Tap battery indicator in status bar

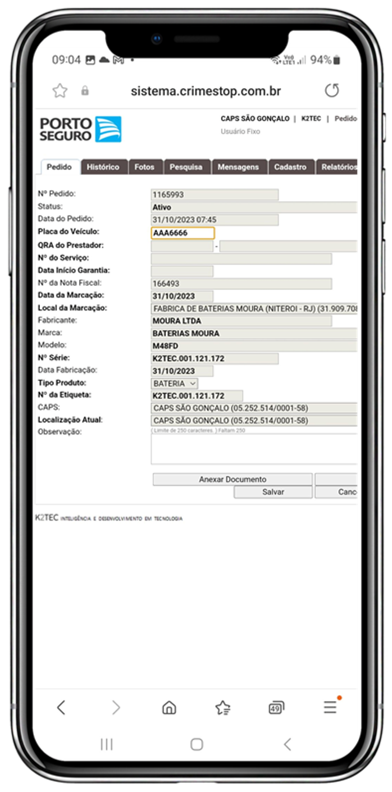point(336,60)
